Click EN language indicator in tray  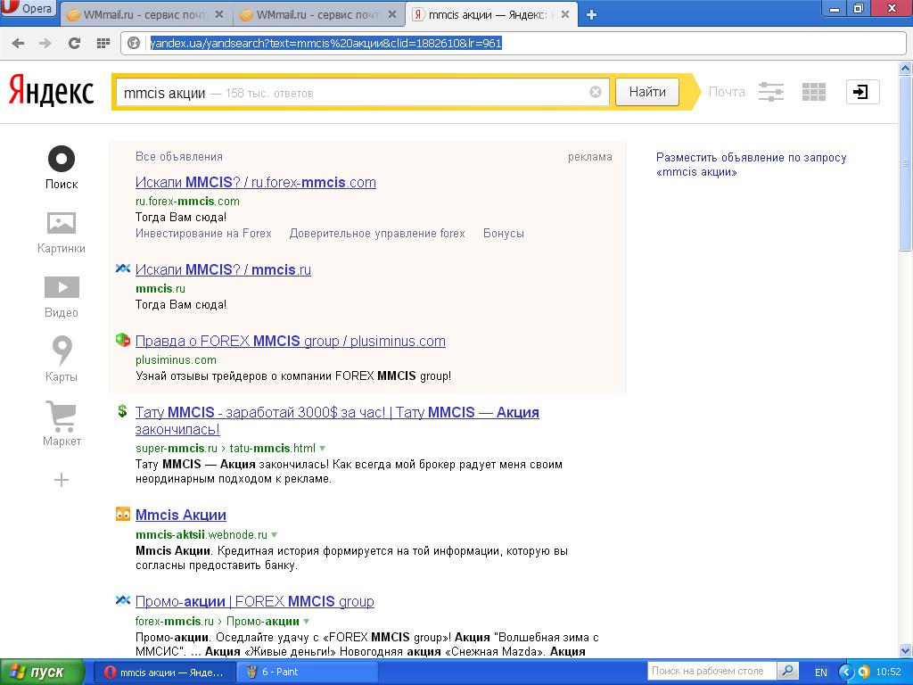click(821, 673)
